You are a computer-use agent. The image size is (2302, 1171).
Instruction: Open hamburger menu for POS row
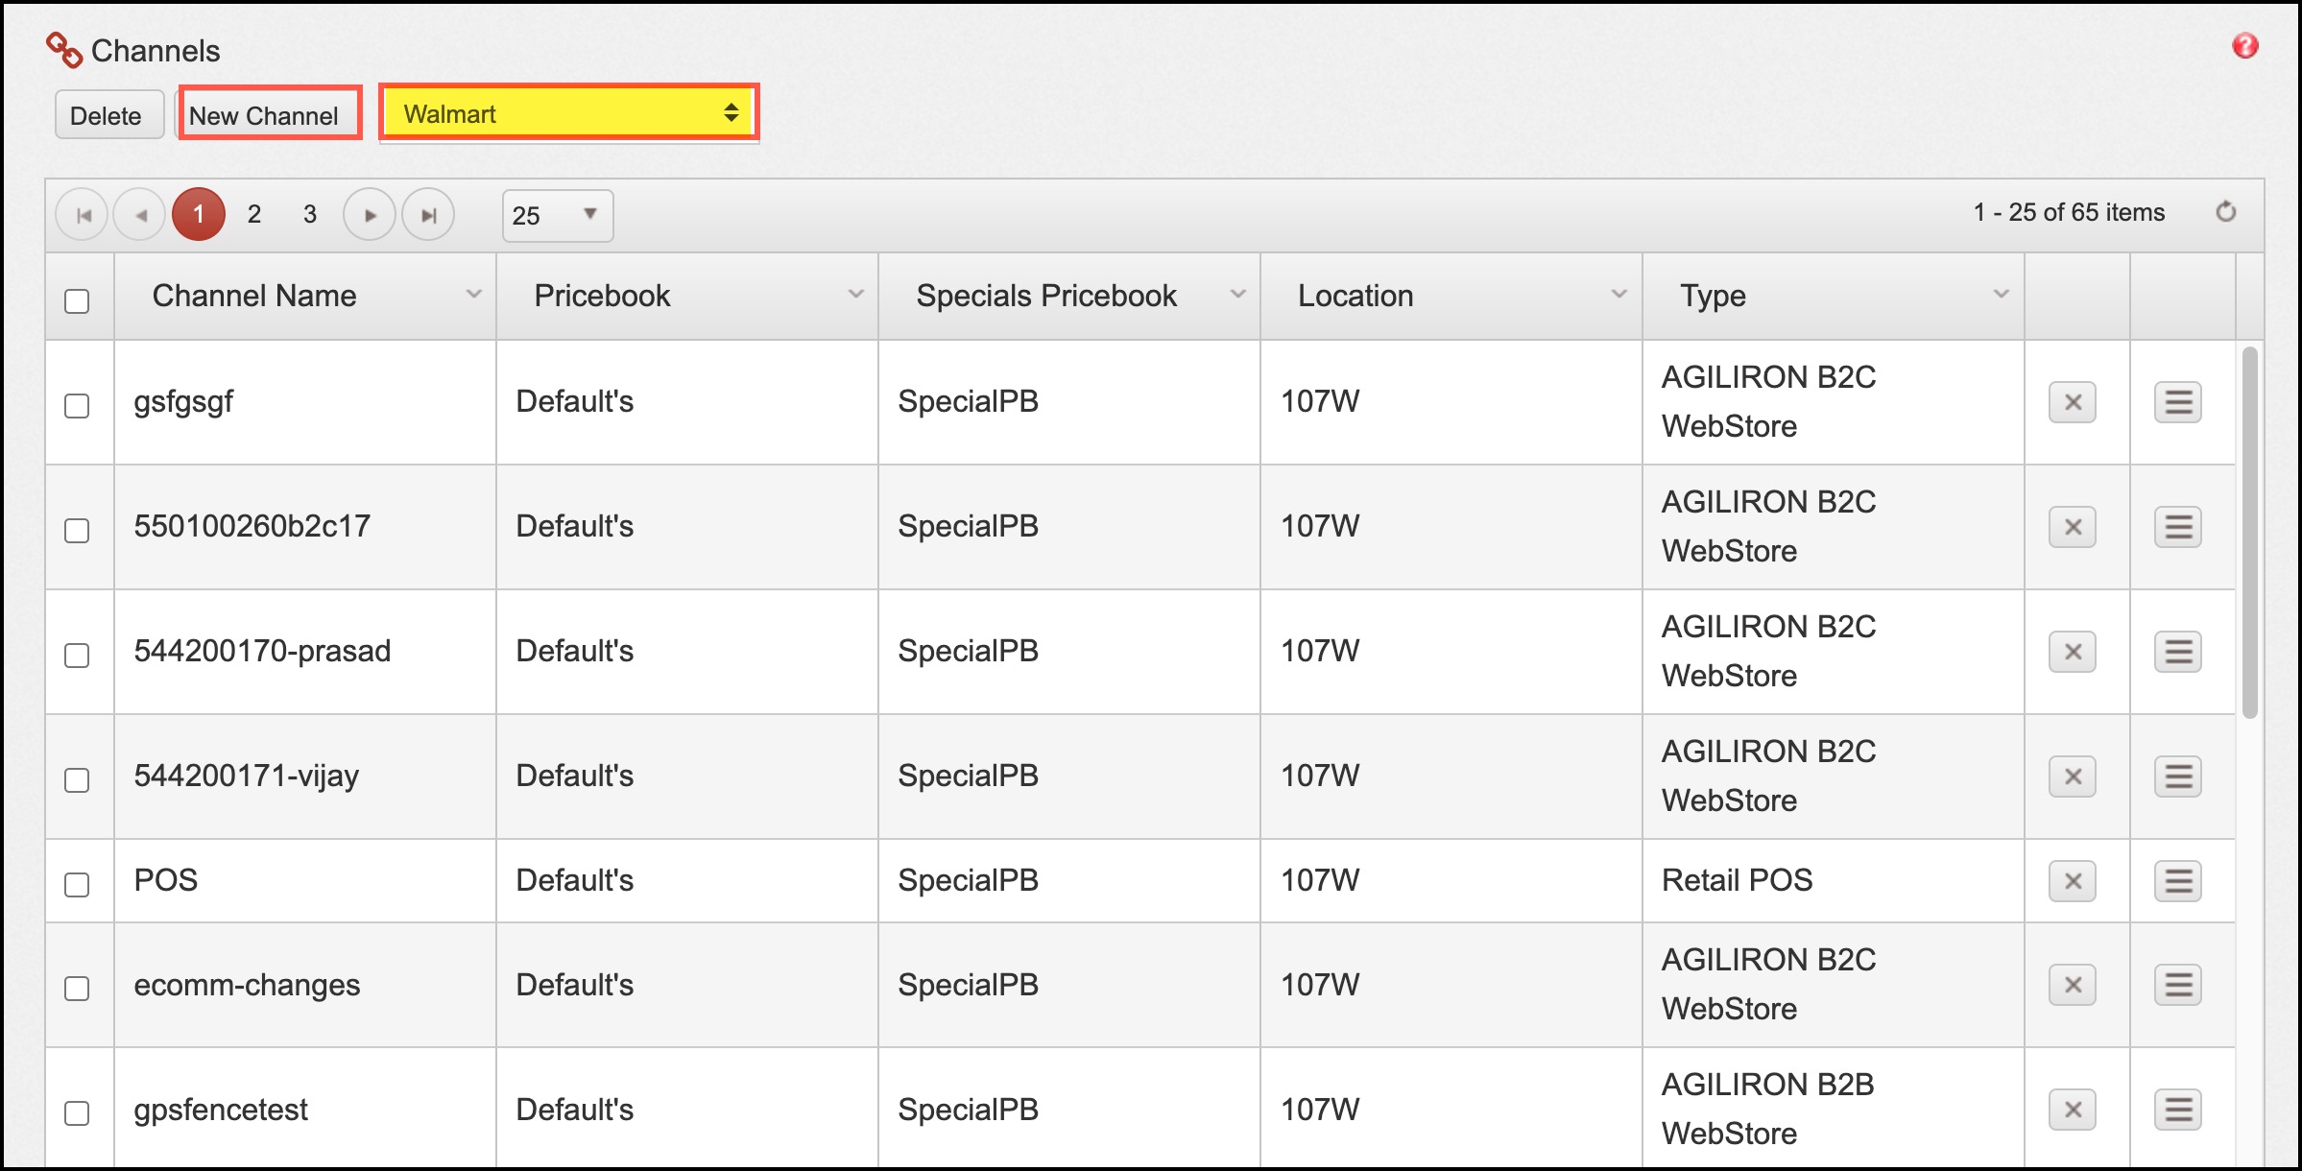pyautogui.click(x=2177, y=881)
